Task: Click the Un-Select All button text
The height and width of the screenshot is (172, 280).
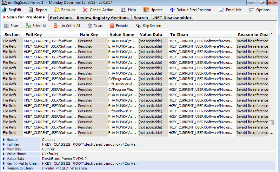Action: [70, 26]
